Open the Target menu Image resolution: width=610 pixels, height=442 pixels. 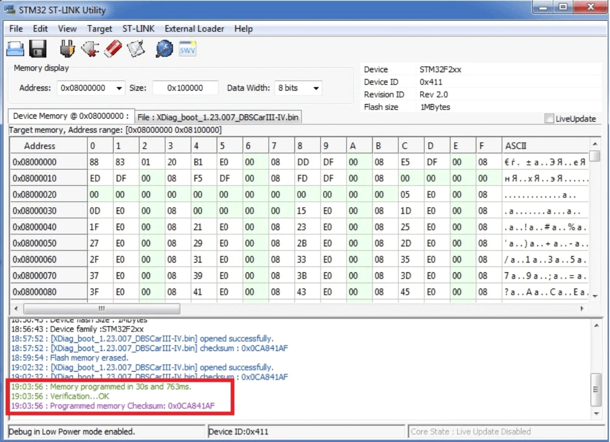[99, 29]
